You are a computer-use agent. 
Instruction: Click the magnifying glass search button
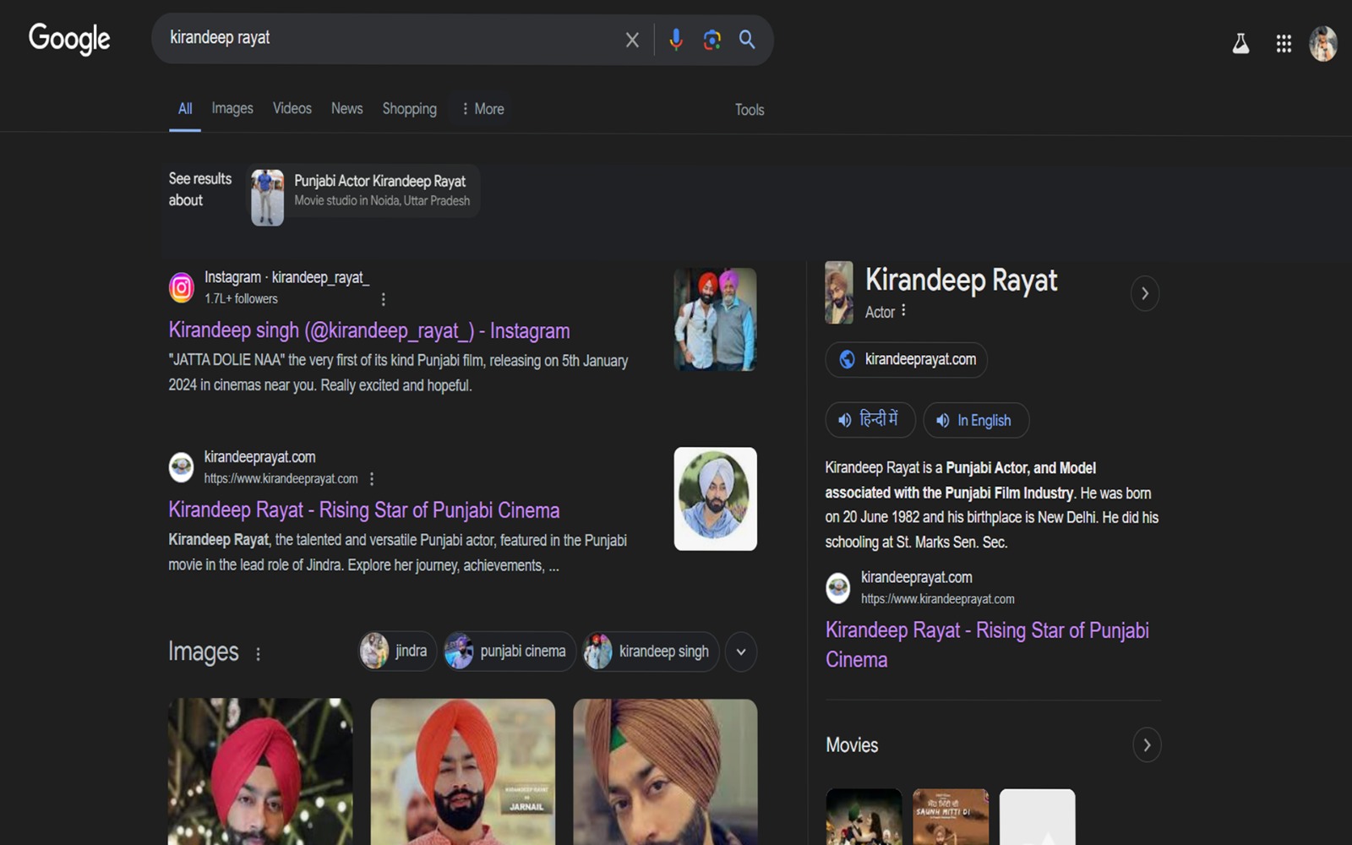coord(747,40)
